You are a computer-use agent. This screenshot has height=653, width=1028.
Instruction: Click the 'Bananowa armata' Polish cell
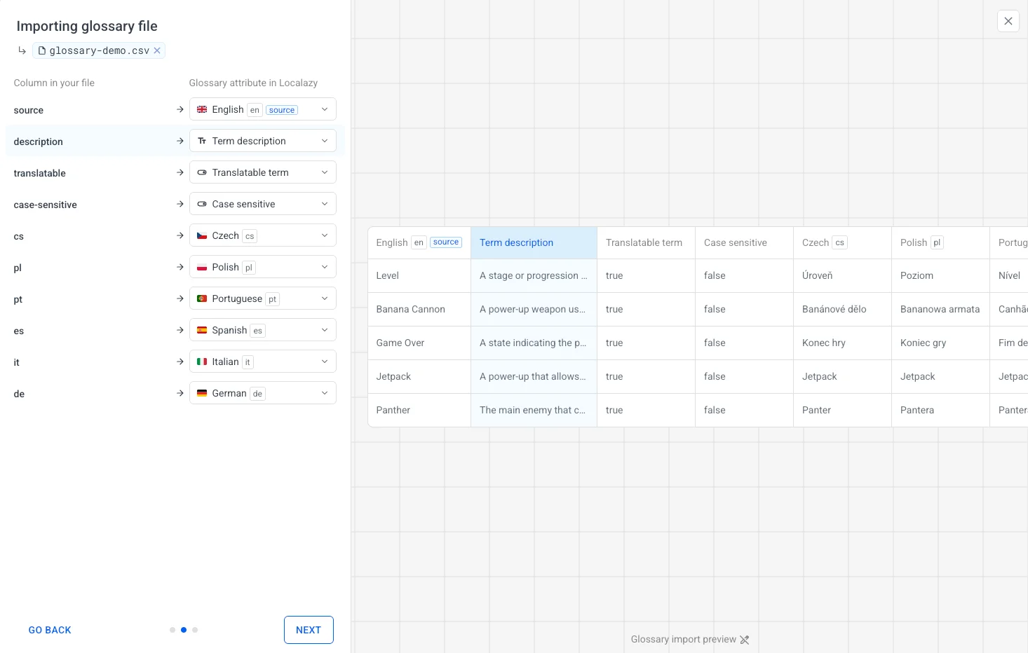(x=940, y=309)
